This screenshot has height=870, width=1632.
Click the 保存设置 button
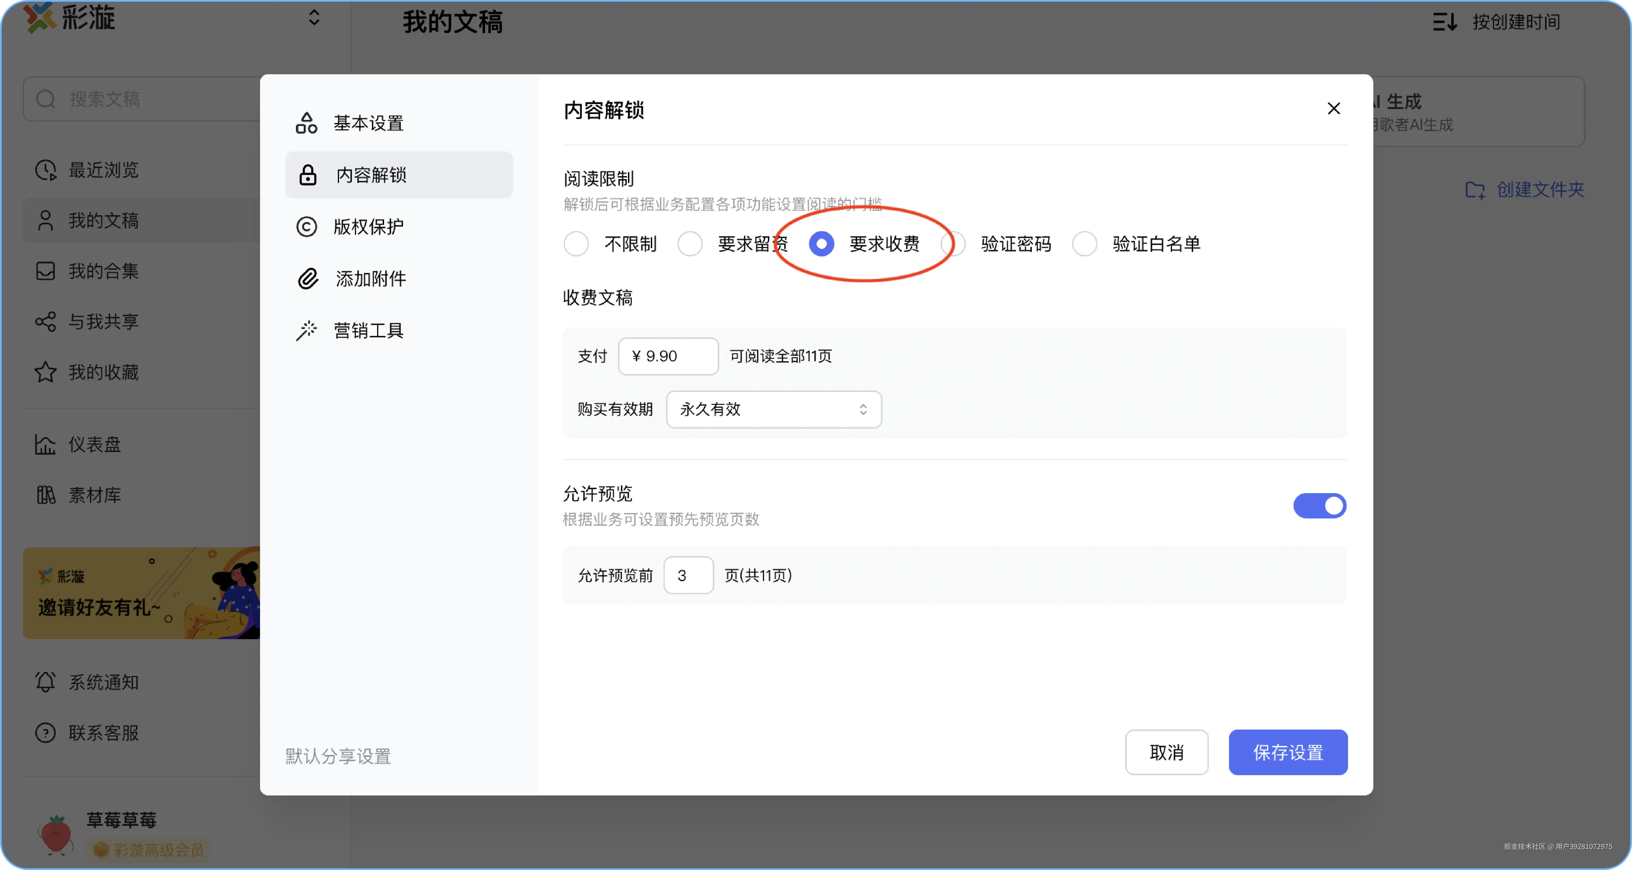click(1288, 752)
